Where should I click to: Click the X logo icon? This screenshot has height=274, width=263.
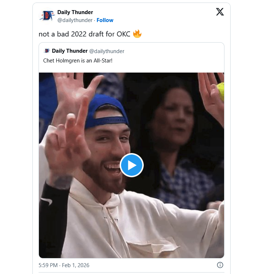point(220,12)
